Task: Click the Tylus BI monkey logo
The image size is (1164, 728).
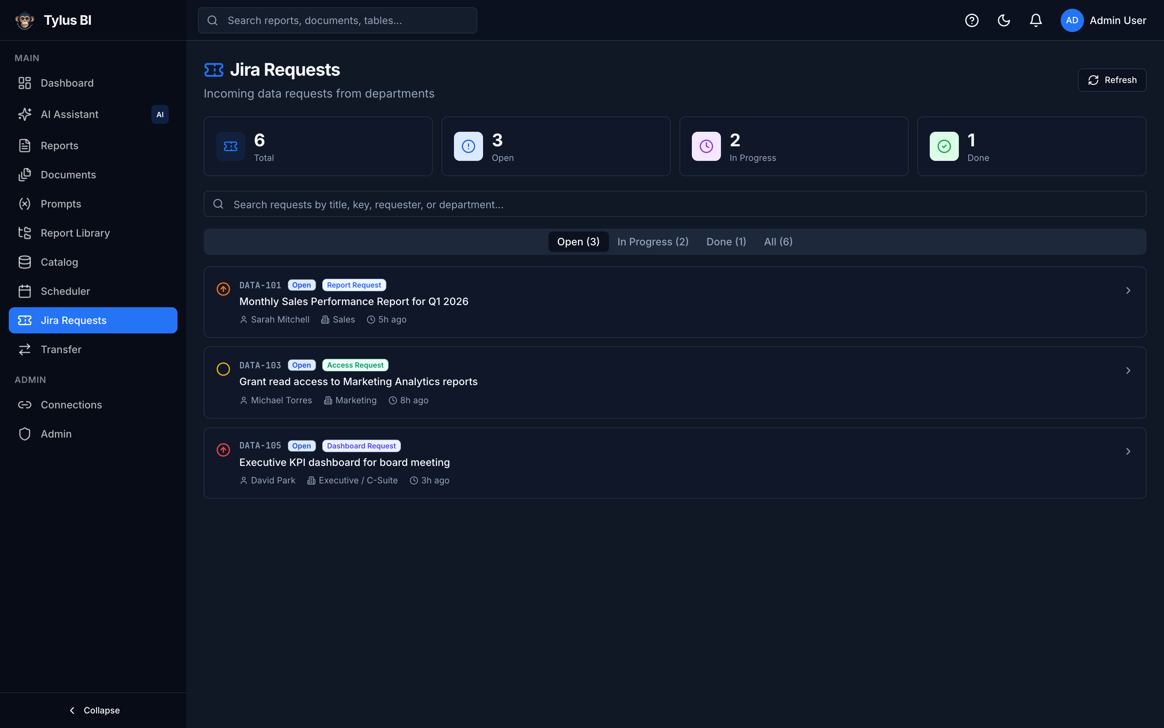Action: coord(24,20)
